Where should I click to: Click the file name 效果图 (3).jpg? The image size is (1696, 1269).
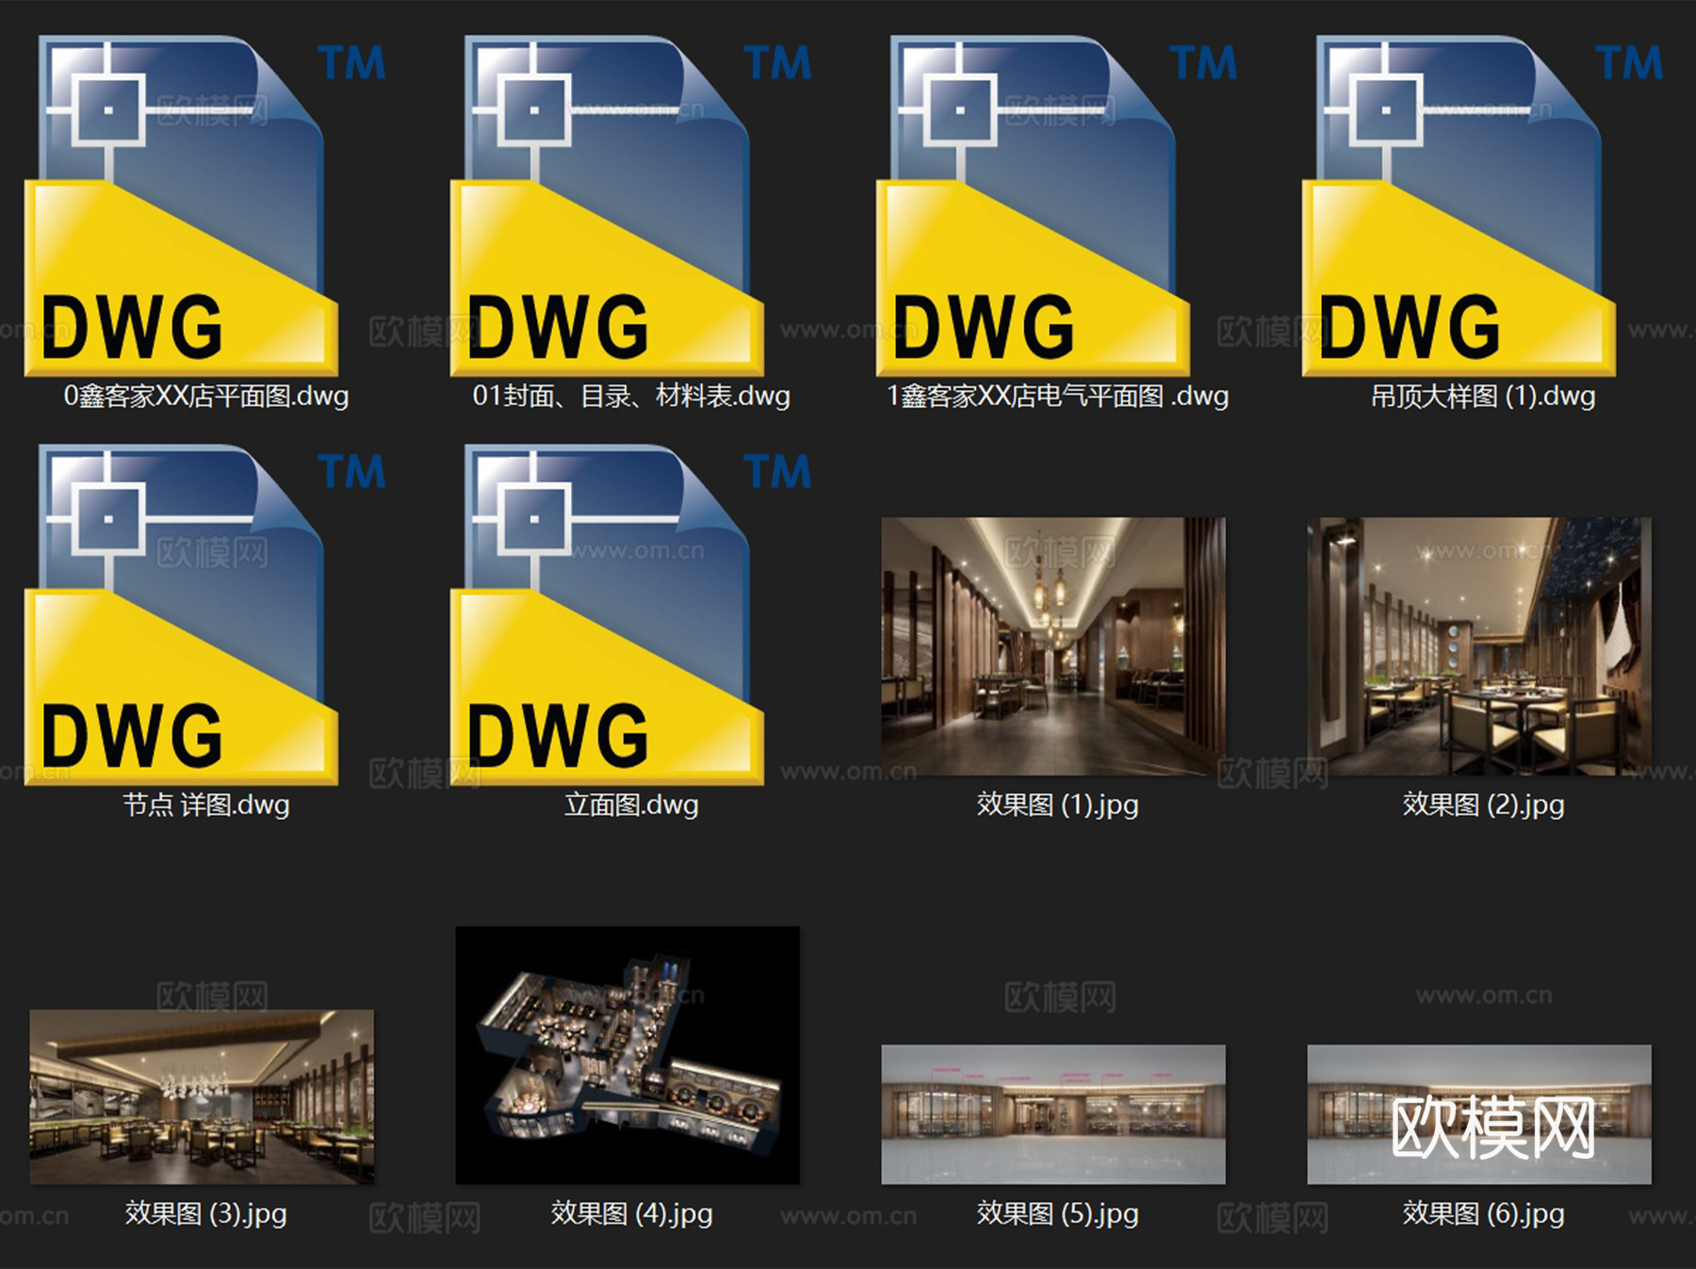pyautogui.click(x=206, y=1213)
